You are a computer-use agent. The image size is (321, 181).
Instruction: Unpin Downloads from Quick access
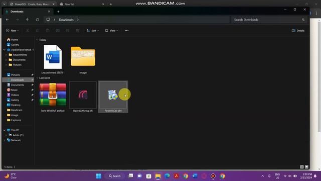pos(32,80)
